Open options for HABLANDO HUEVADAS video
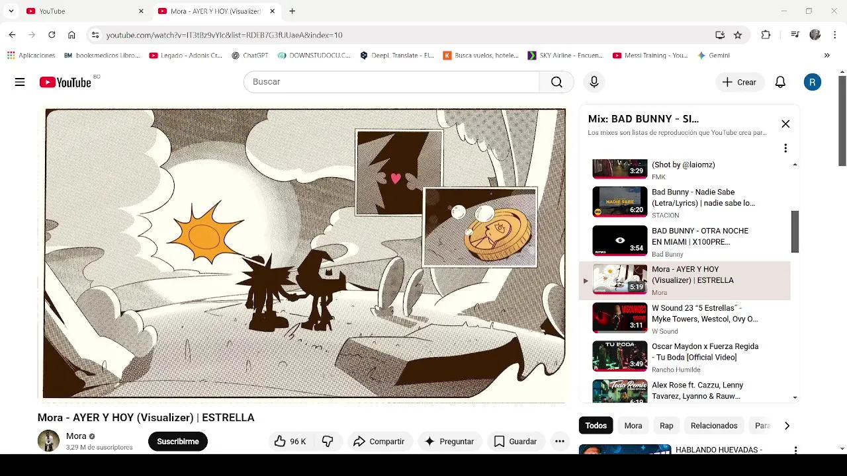 (795, 450)
